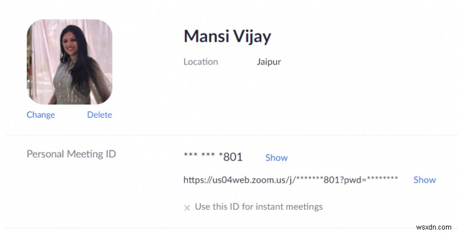
Task: Select the name heading Mansi Vijay
Action: (x=227, y=37)
